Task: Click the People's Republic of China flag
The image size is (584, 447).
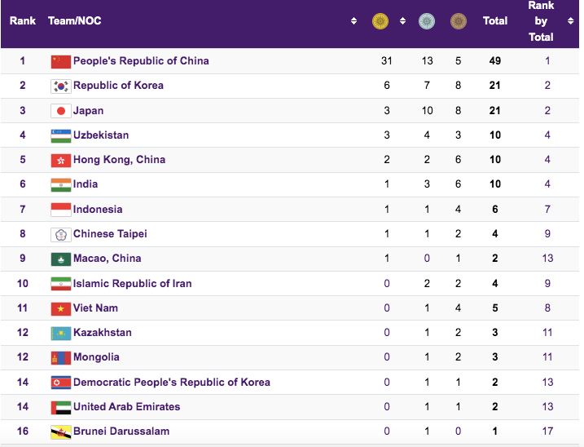Action: (61, 61)
